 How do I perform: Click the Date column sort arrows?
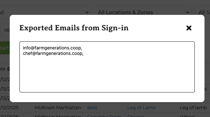8,69
